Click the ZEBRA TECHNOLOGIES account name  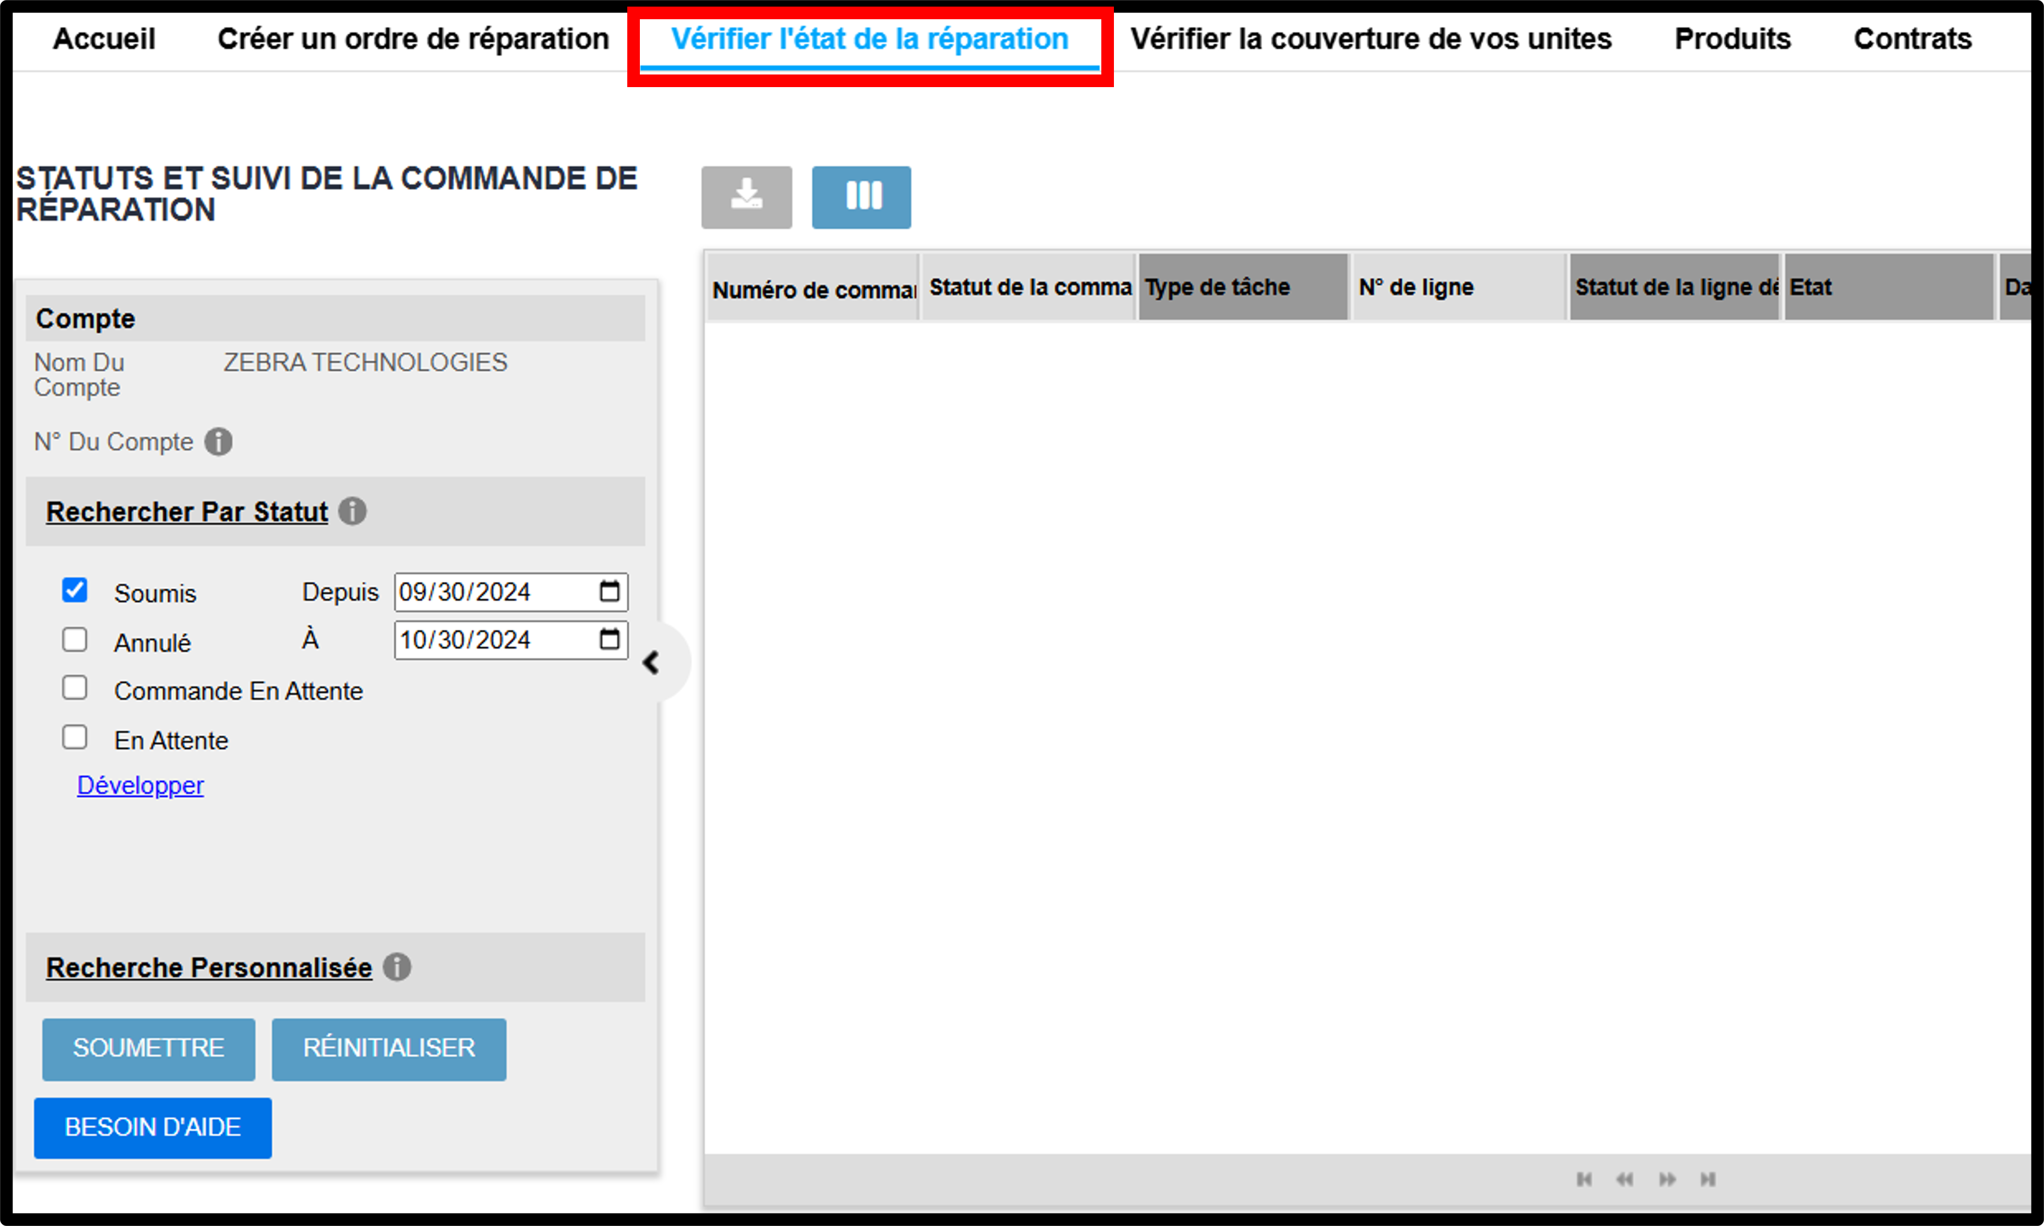click(365, 363)
